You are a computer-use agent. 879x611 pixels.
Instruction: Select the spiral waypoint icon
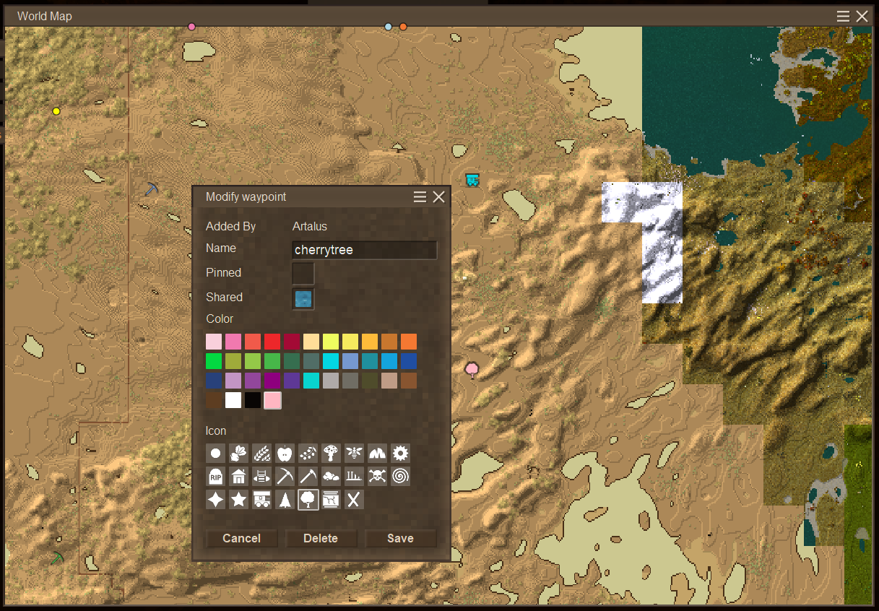[400, 477]
